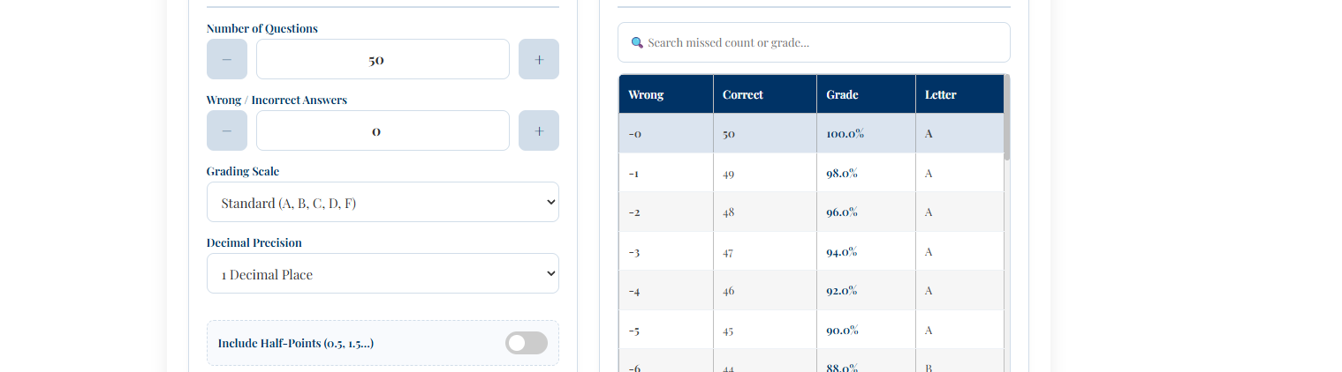Screen dimensions: 1342x372
Task: Click the Decimal Precision label
Action: point(254,242)
